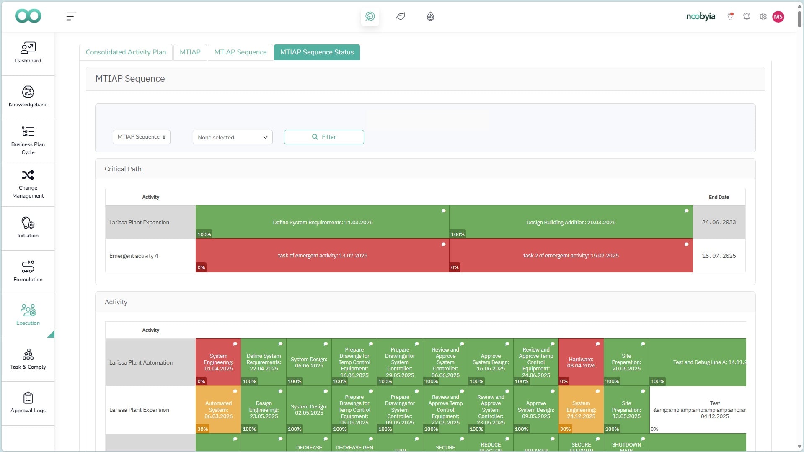Open comment on System Engineering 24.12.2025
This screenshot has width=804, height=452.
597,391
